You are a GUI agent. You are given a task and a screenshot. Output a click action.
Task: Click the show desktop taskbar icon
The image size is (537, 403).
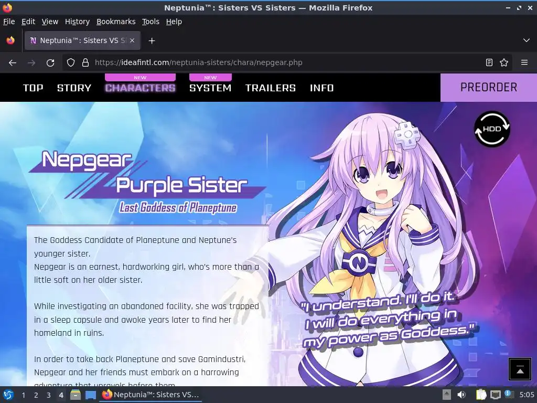coord(90,395)
